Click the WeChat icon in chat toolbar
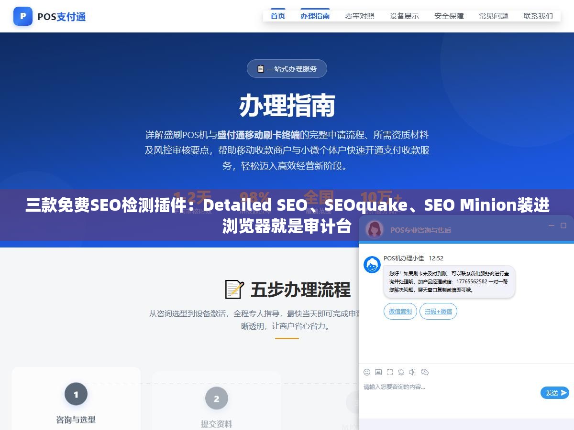574x430 pixels. tap(425, 372)
